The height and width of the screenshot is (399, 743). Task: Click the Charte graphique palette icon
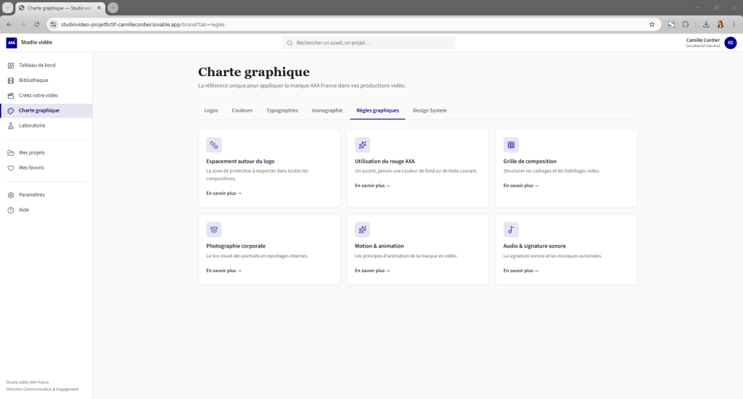11,111
